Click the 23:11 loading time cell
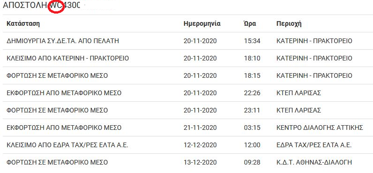This screenshot has height=173, width=373. (252, 110)
